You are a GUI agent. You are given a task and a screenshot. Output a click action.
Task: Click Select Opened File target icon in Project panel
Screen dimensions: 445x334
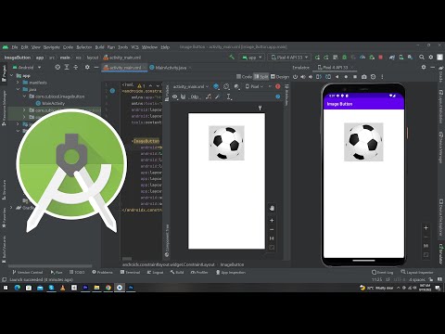click(57, 67)
